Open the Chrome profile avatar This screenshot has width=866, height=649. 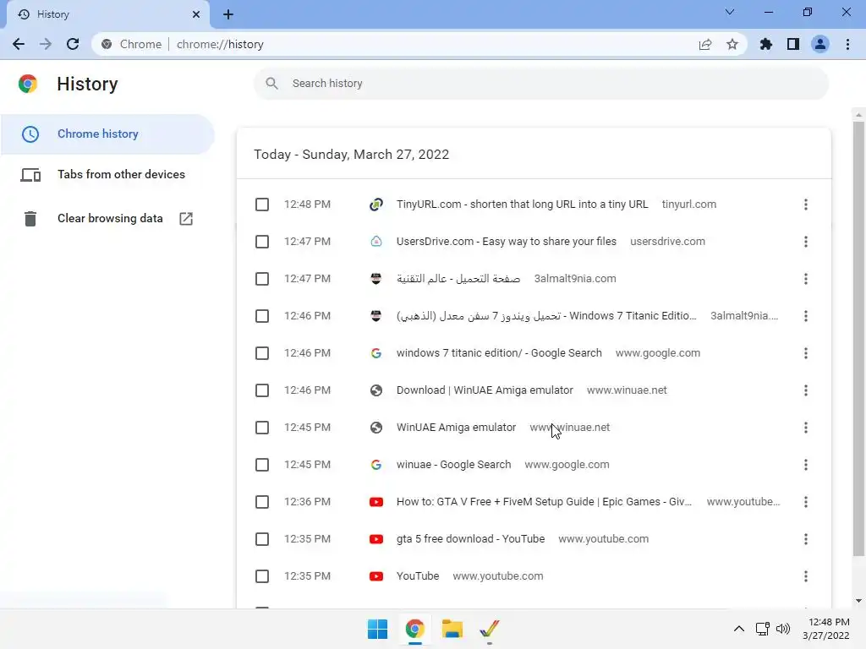(x=820, y=44)
